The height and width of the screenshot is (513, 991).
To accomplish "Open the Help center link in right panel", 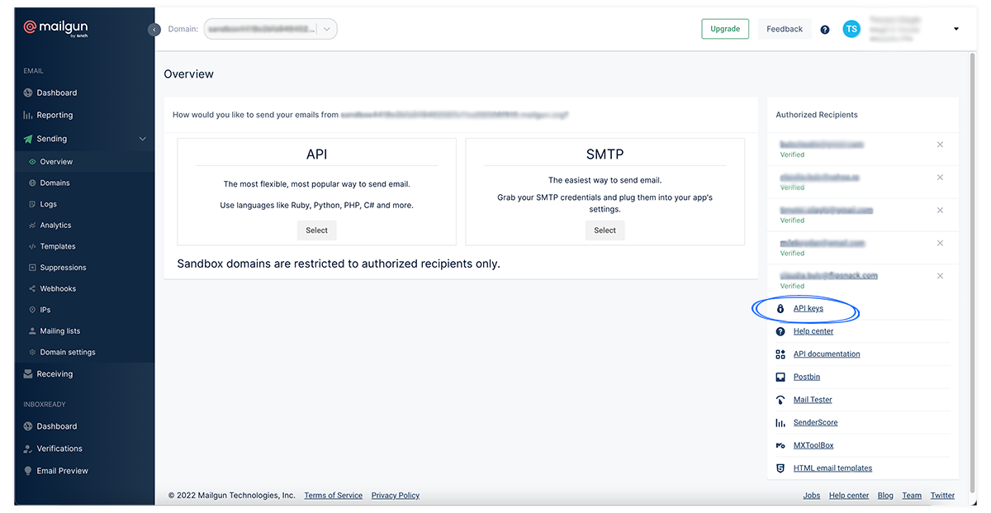I will pos(813,331).
